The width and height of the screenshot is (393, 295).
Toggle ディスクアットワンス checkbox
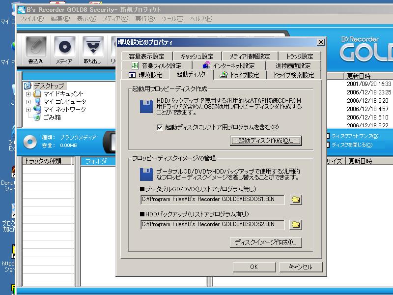coord(328,136)
